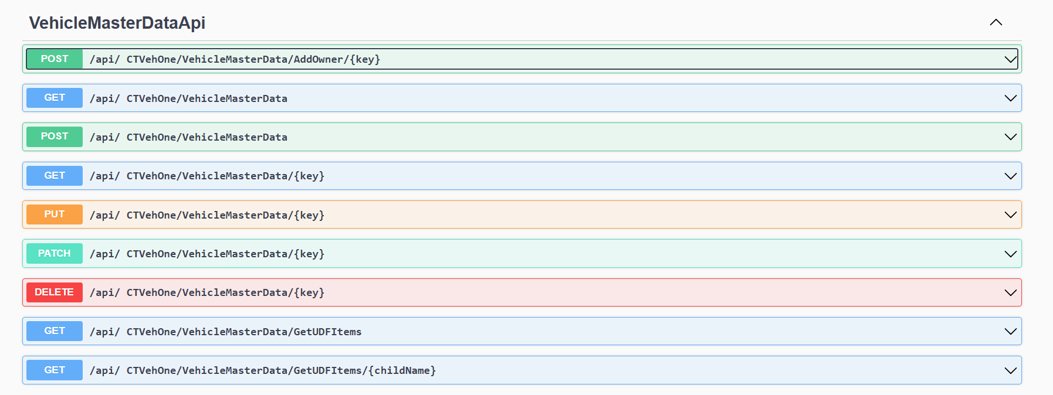
Task: Click the chevron icon on the PUT row
Action: (1010, 215)
